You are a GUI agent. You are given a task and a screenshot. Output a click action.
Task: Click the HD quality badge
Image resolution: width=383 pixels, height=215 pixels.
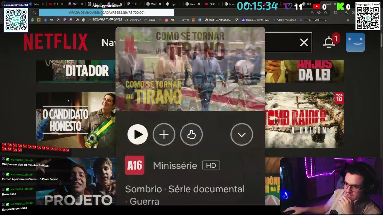click(x=211, y=165)
